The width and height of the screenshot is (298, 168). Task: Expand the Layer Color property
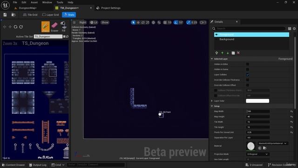[212, 101]
